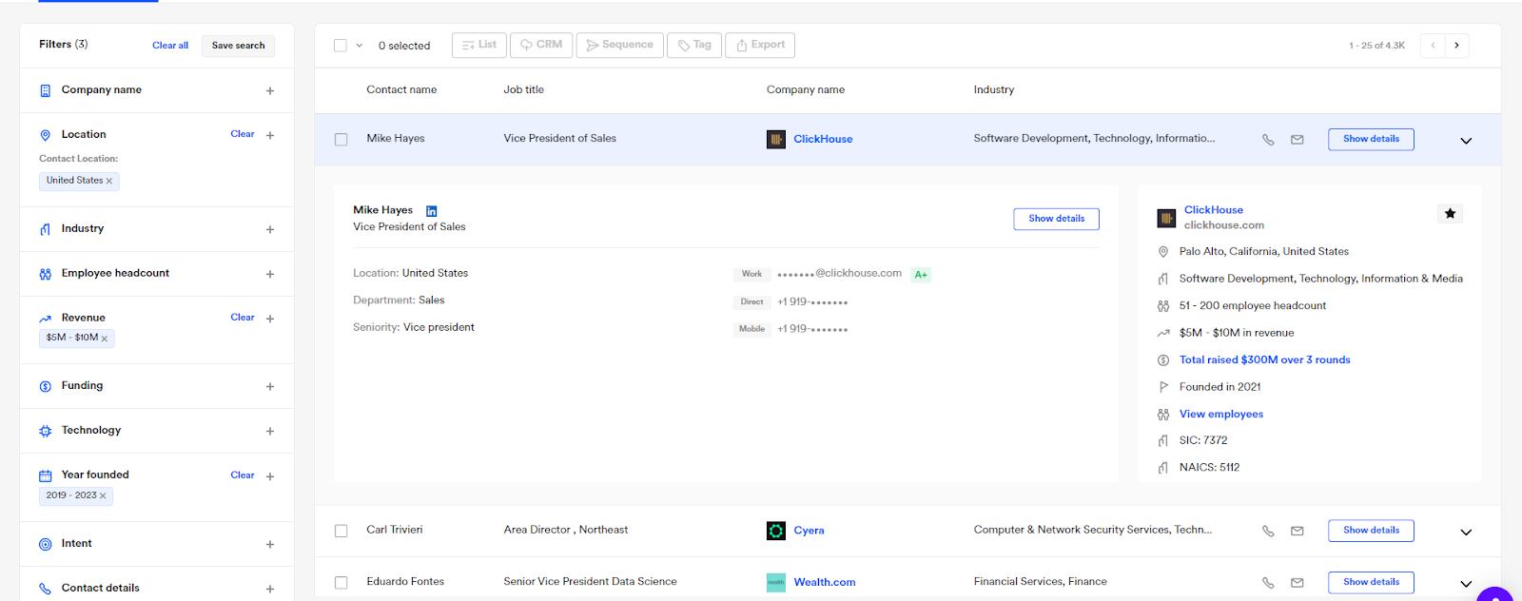Click the phone icon in Eduardo Fontes row
1522x601 pixels.
pos(1268,583)
